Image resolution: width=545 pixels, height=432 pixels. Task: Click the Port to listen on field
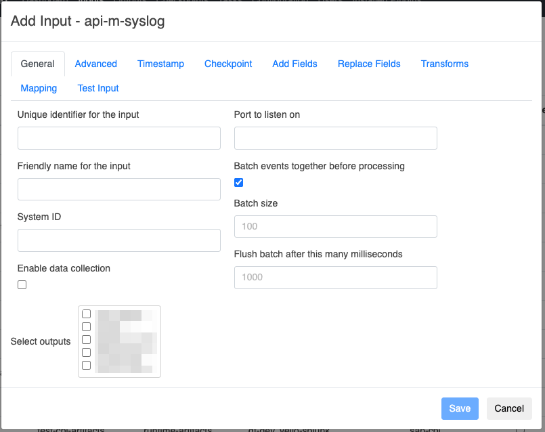(x=335, y=138)
